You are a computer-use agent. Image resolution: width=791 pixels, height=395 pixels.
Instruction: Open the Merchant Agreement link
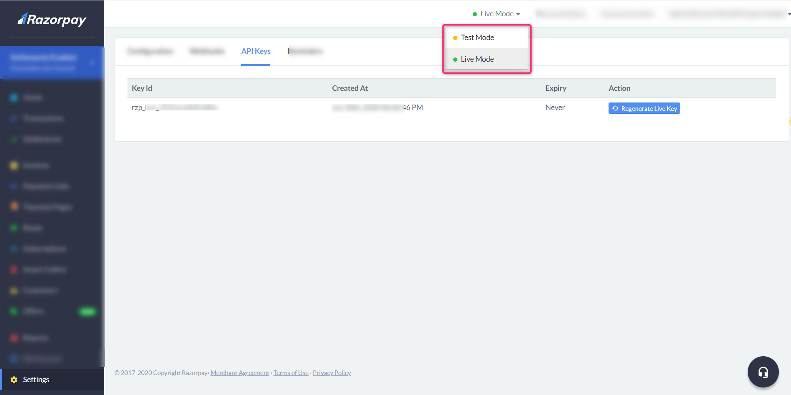click(x=240, y=373)
